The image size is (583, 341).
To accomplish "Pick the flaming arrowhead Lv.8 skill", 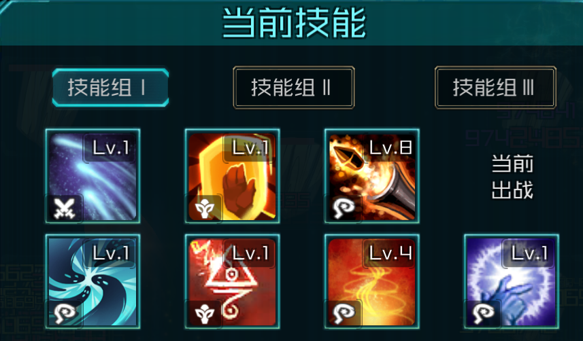I will pos(372,176).
